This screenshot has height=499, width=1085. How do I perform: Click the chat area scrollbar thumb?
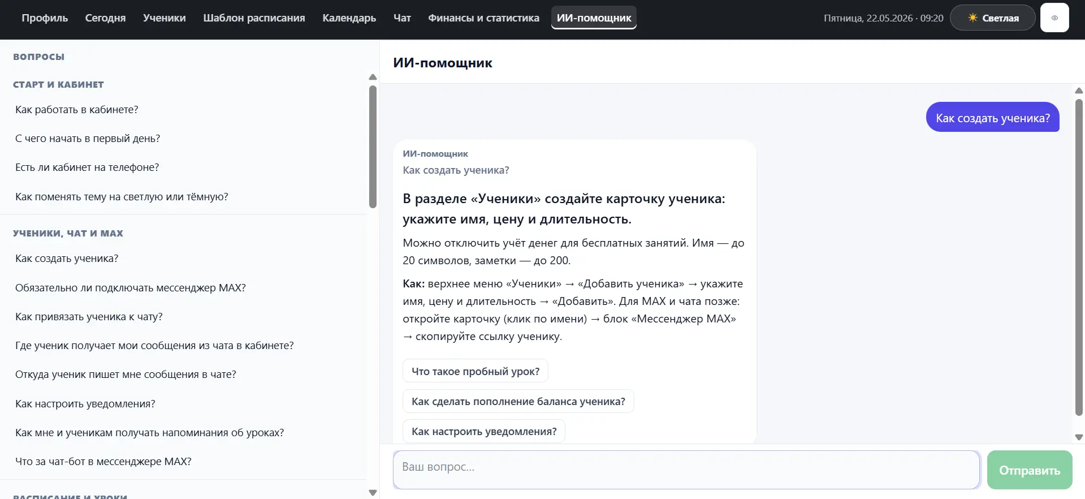1079,257
